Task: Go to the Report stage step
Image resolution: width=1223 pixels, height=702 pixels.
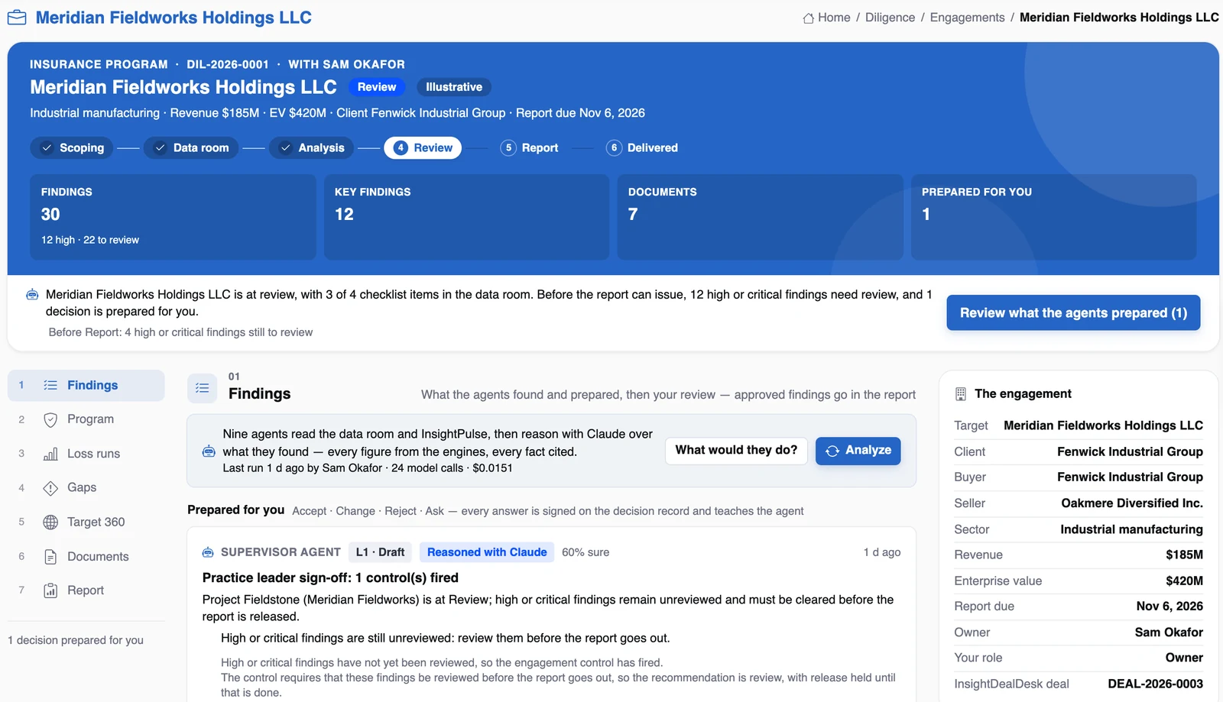Action: point(530,147)
